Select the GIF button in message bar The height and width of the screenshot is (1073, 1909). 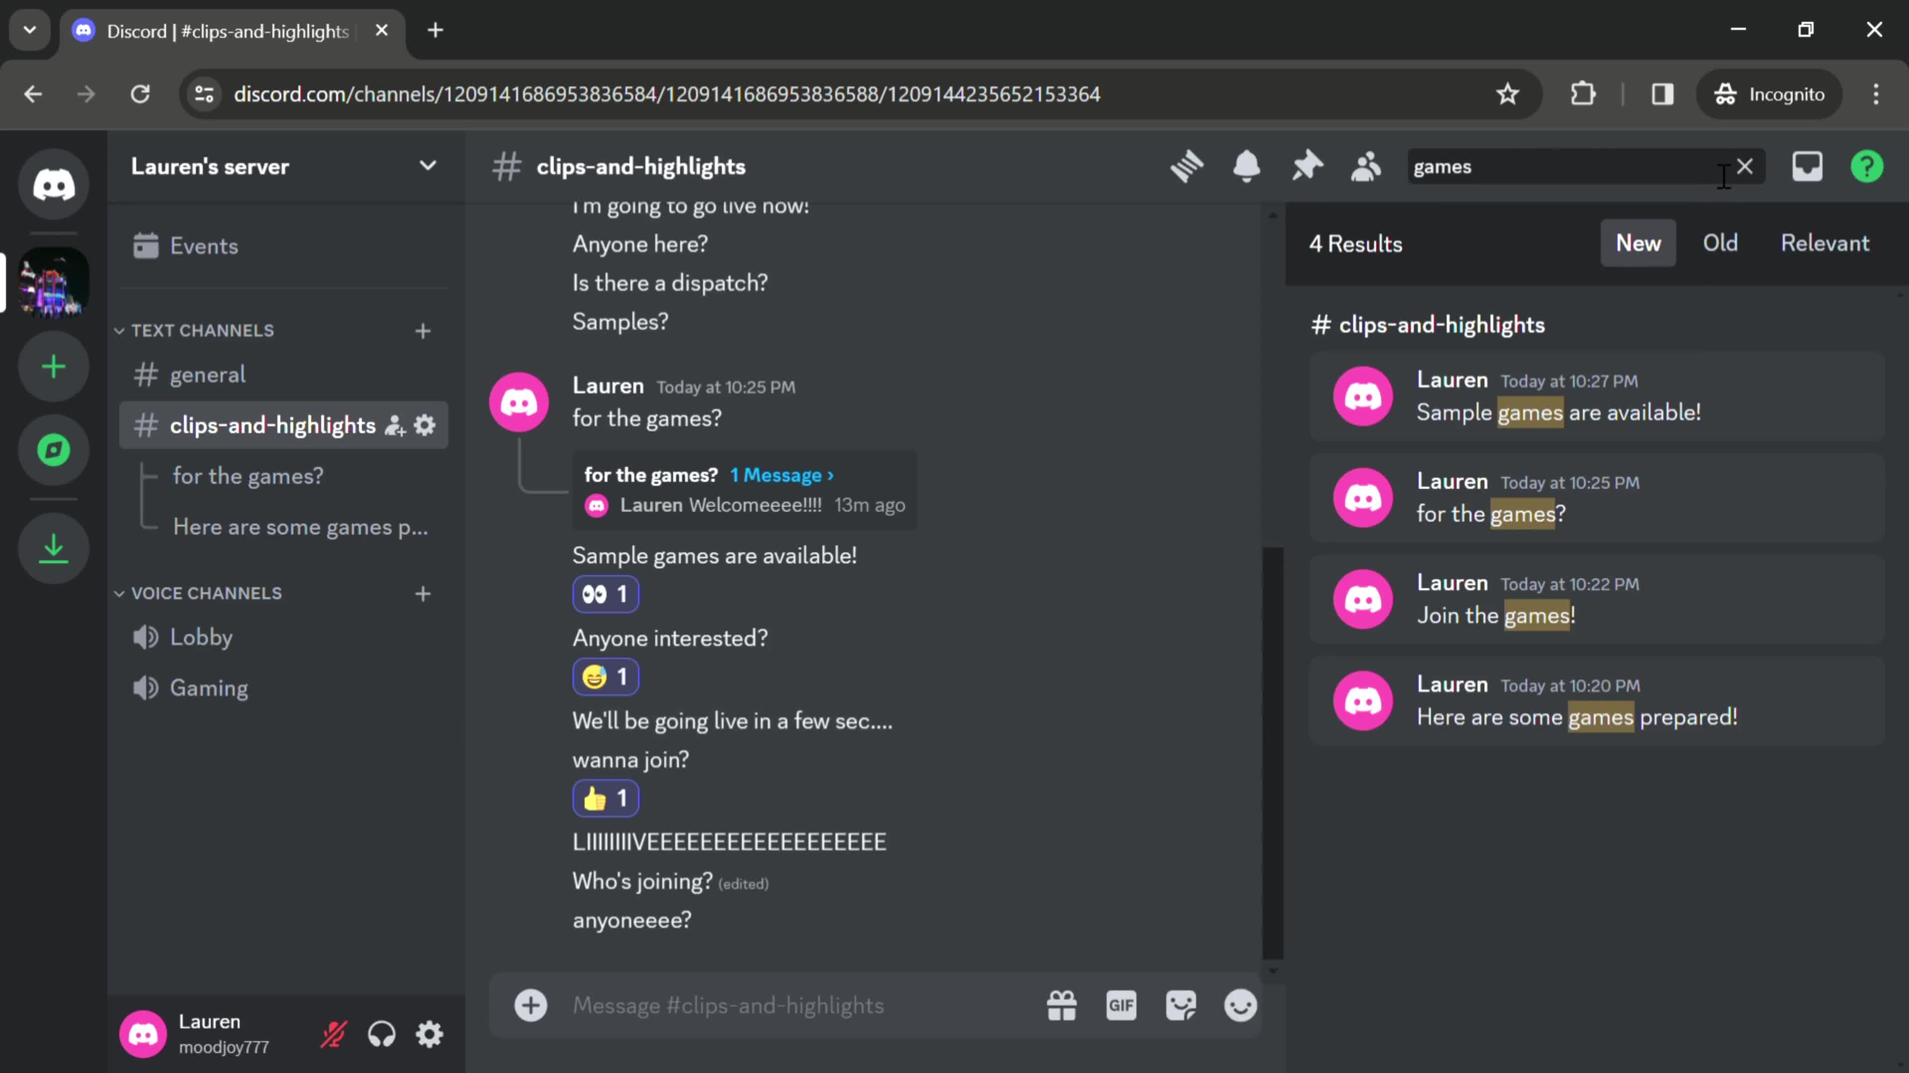click(x=1121, y=1006)
